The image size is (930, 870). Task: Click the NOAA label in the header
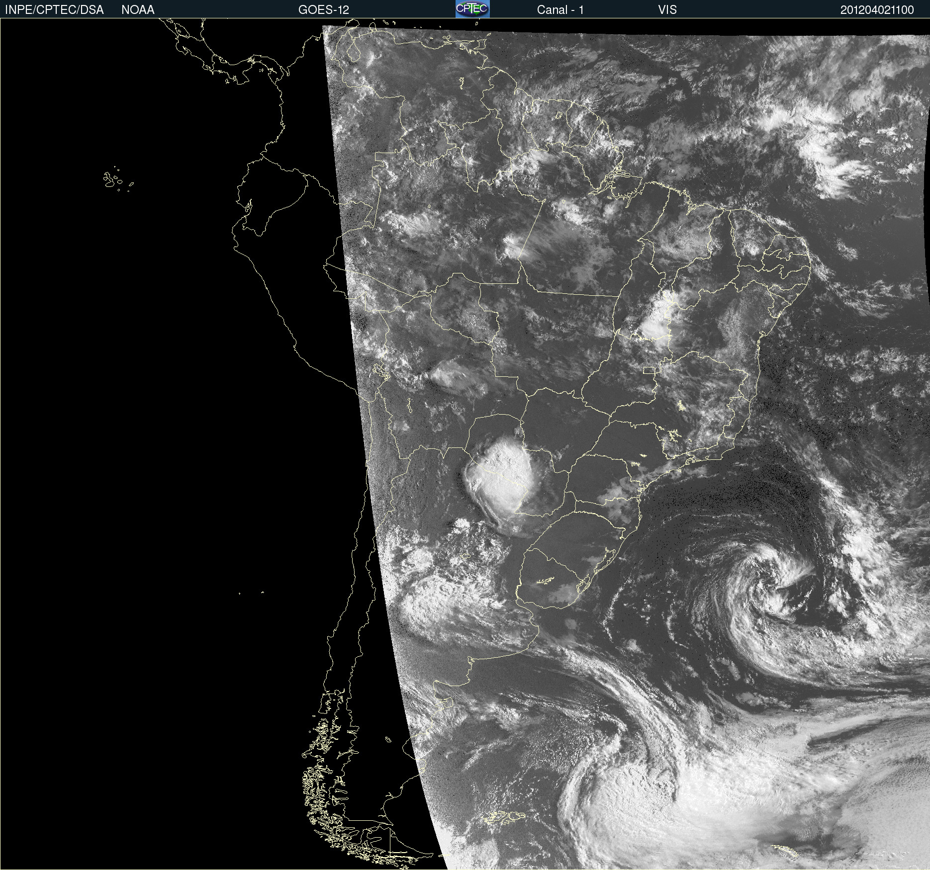[x=138, y=10]
